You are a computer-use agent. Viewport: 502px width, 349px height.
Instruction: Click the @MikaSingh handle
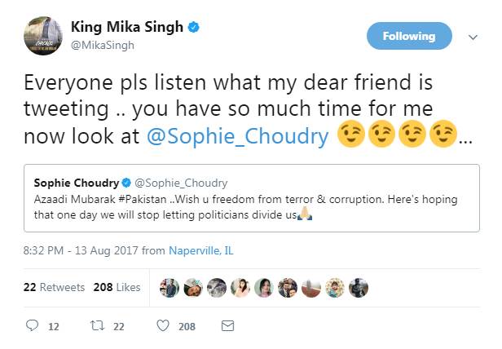(x=103, y=45)
